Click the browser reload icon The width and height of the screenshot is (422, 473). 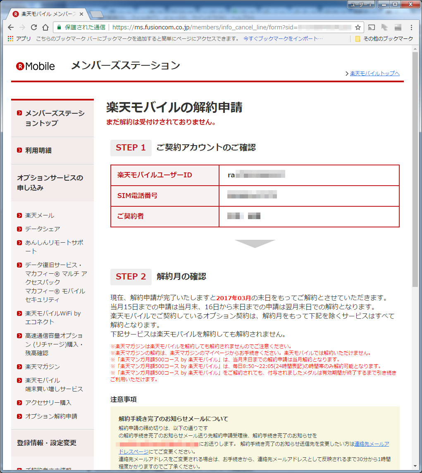34,27
